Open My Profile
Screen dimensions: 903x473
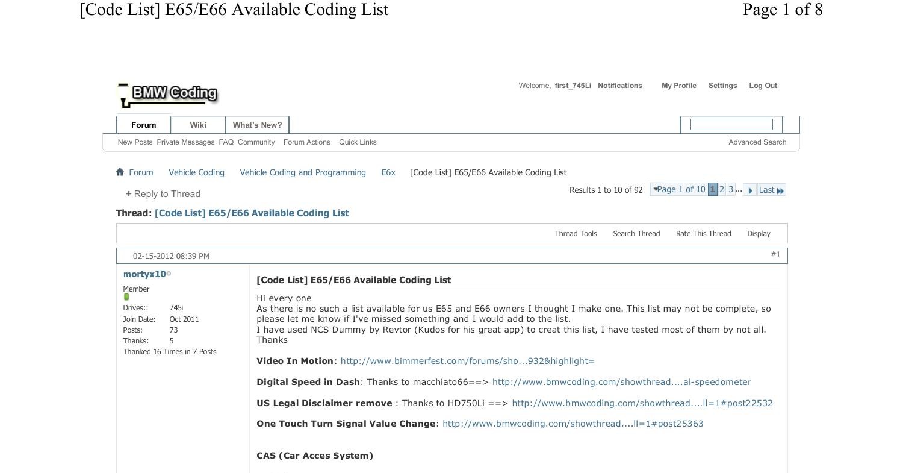679,86
